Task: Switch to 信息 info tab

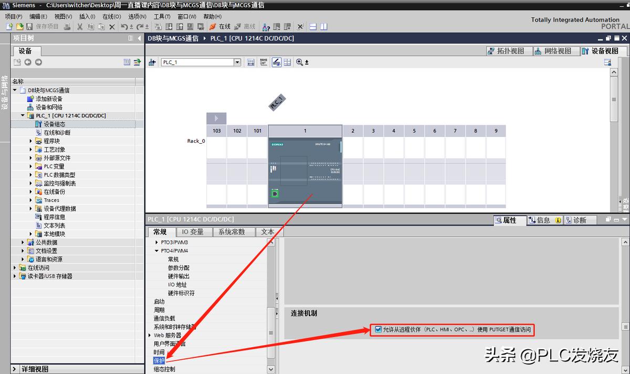Action: point(544,220)
